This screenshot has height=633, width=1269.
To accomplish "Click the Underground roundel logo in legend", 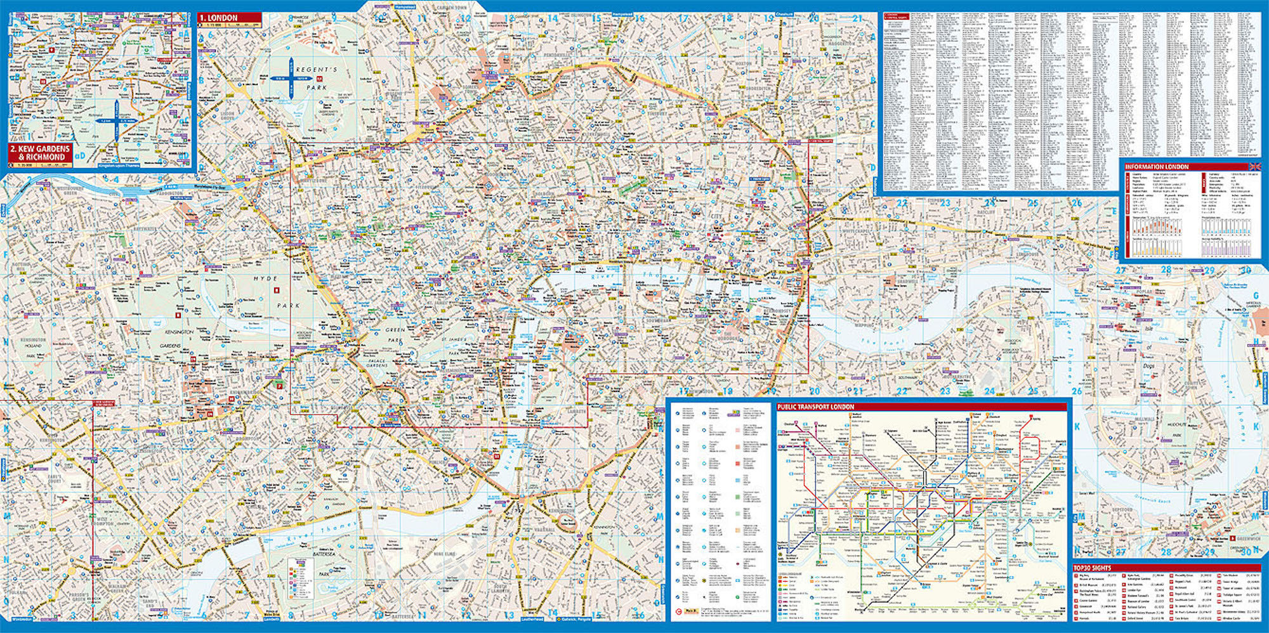I will point(678,611).
